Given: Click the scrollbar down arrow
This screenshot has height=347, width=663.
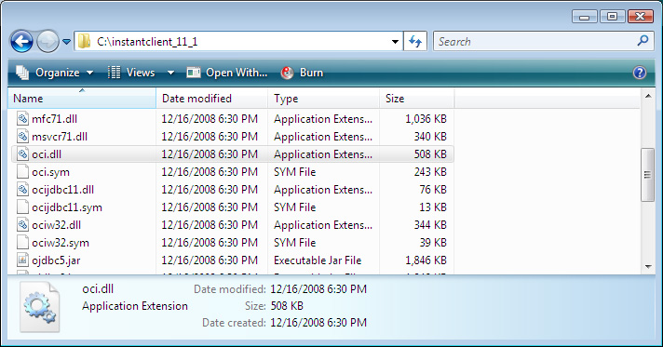Looking at the screenshot, I should [x=648, y=267].
